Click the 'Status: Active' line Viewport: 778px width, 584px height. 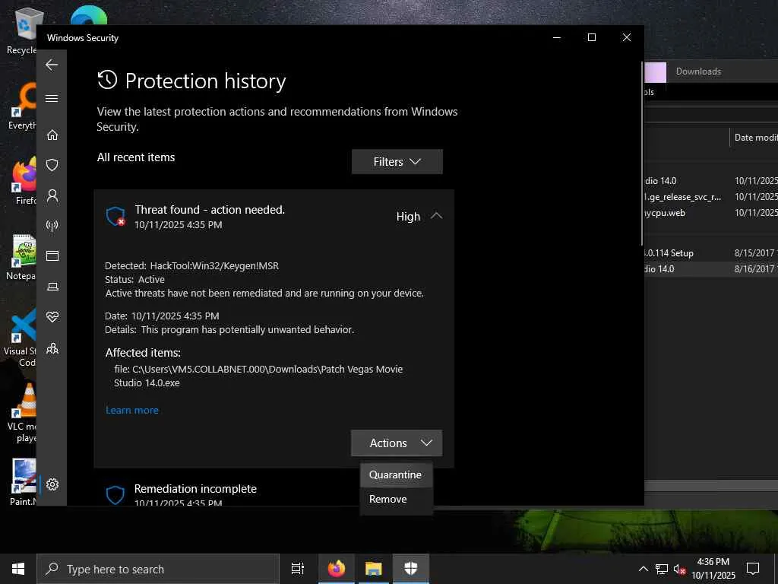click(x=134, y=280)
